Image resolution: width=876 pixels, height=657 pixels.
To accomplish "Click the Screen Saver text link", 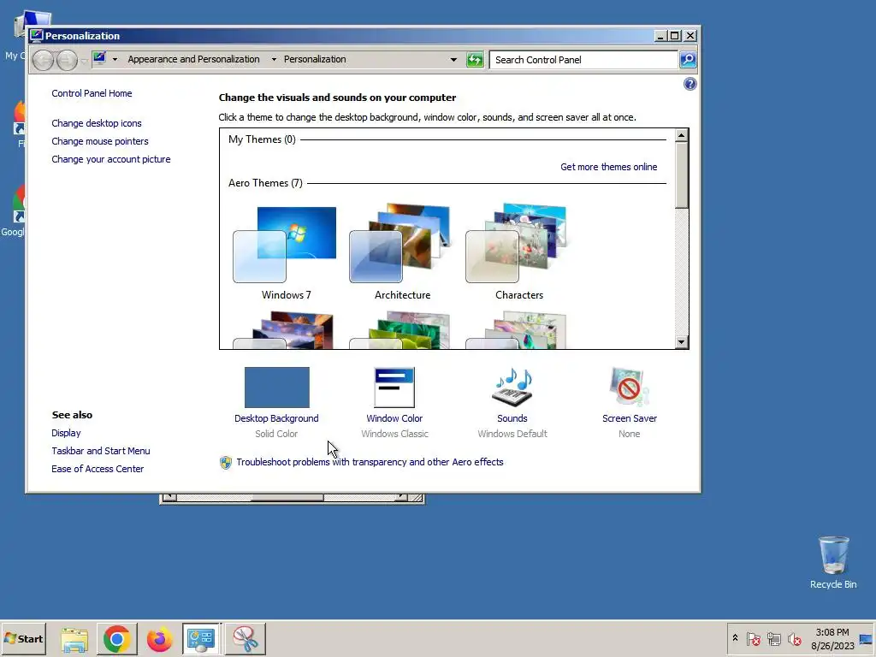I will [630, 418].
